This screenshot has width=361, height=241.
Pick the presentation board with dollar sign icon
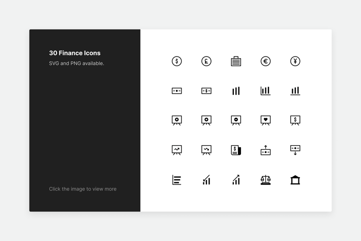coord(295,120)
